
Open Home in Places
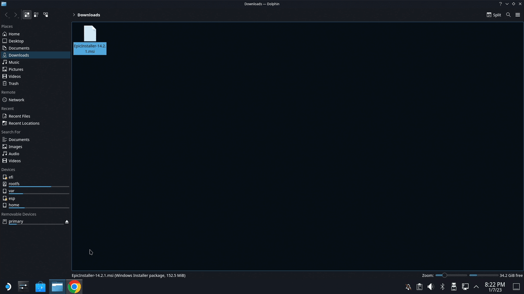point(35,34)
